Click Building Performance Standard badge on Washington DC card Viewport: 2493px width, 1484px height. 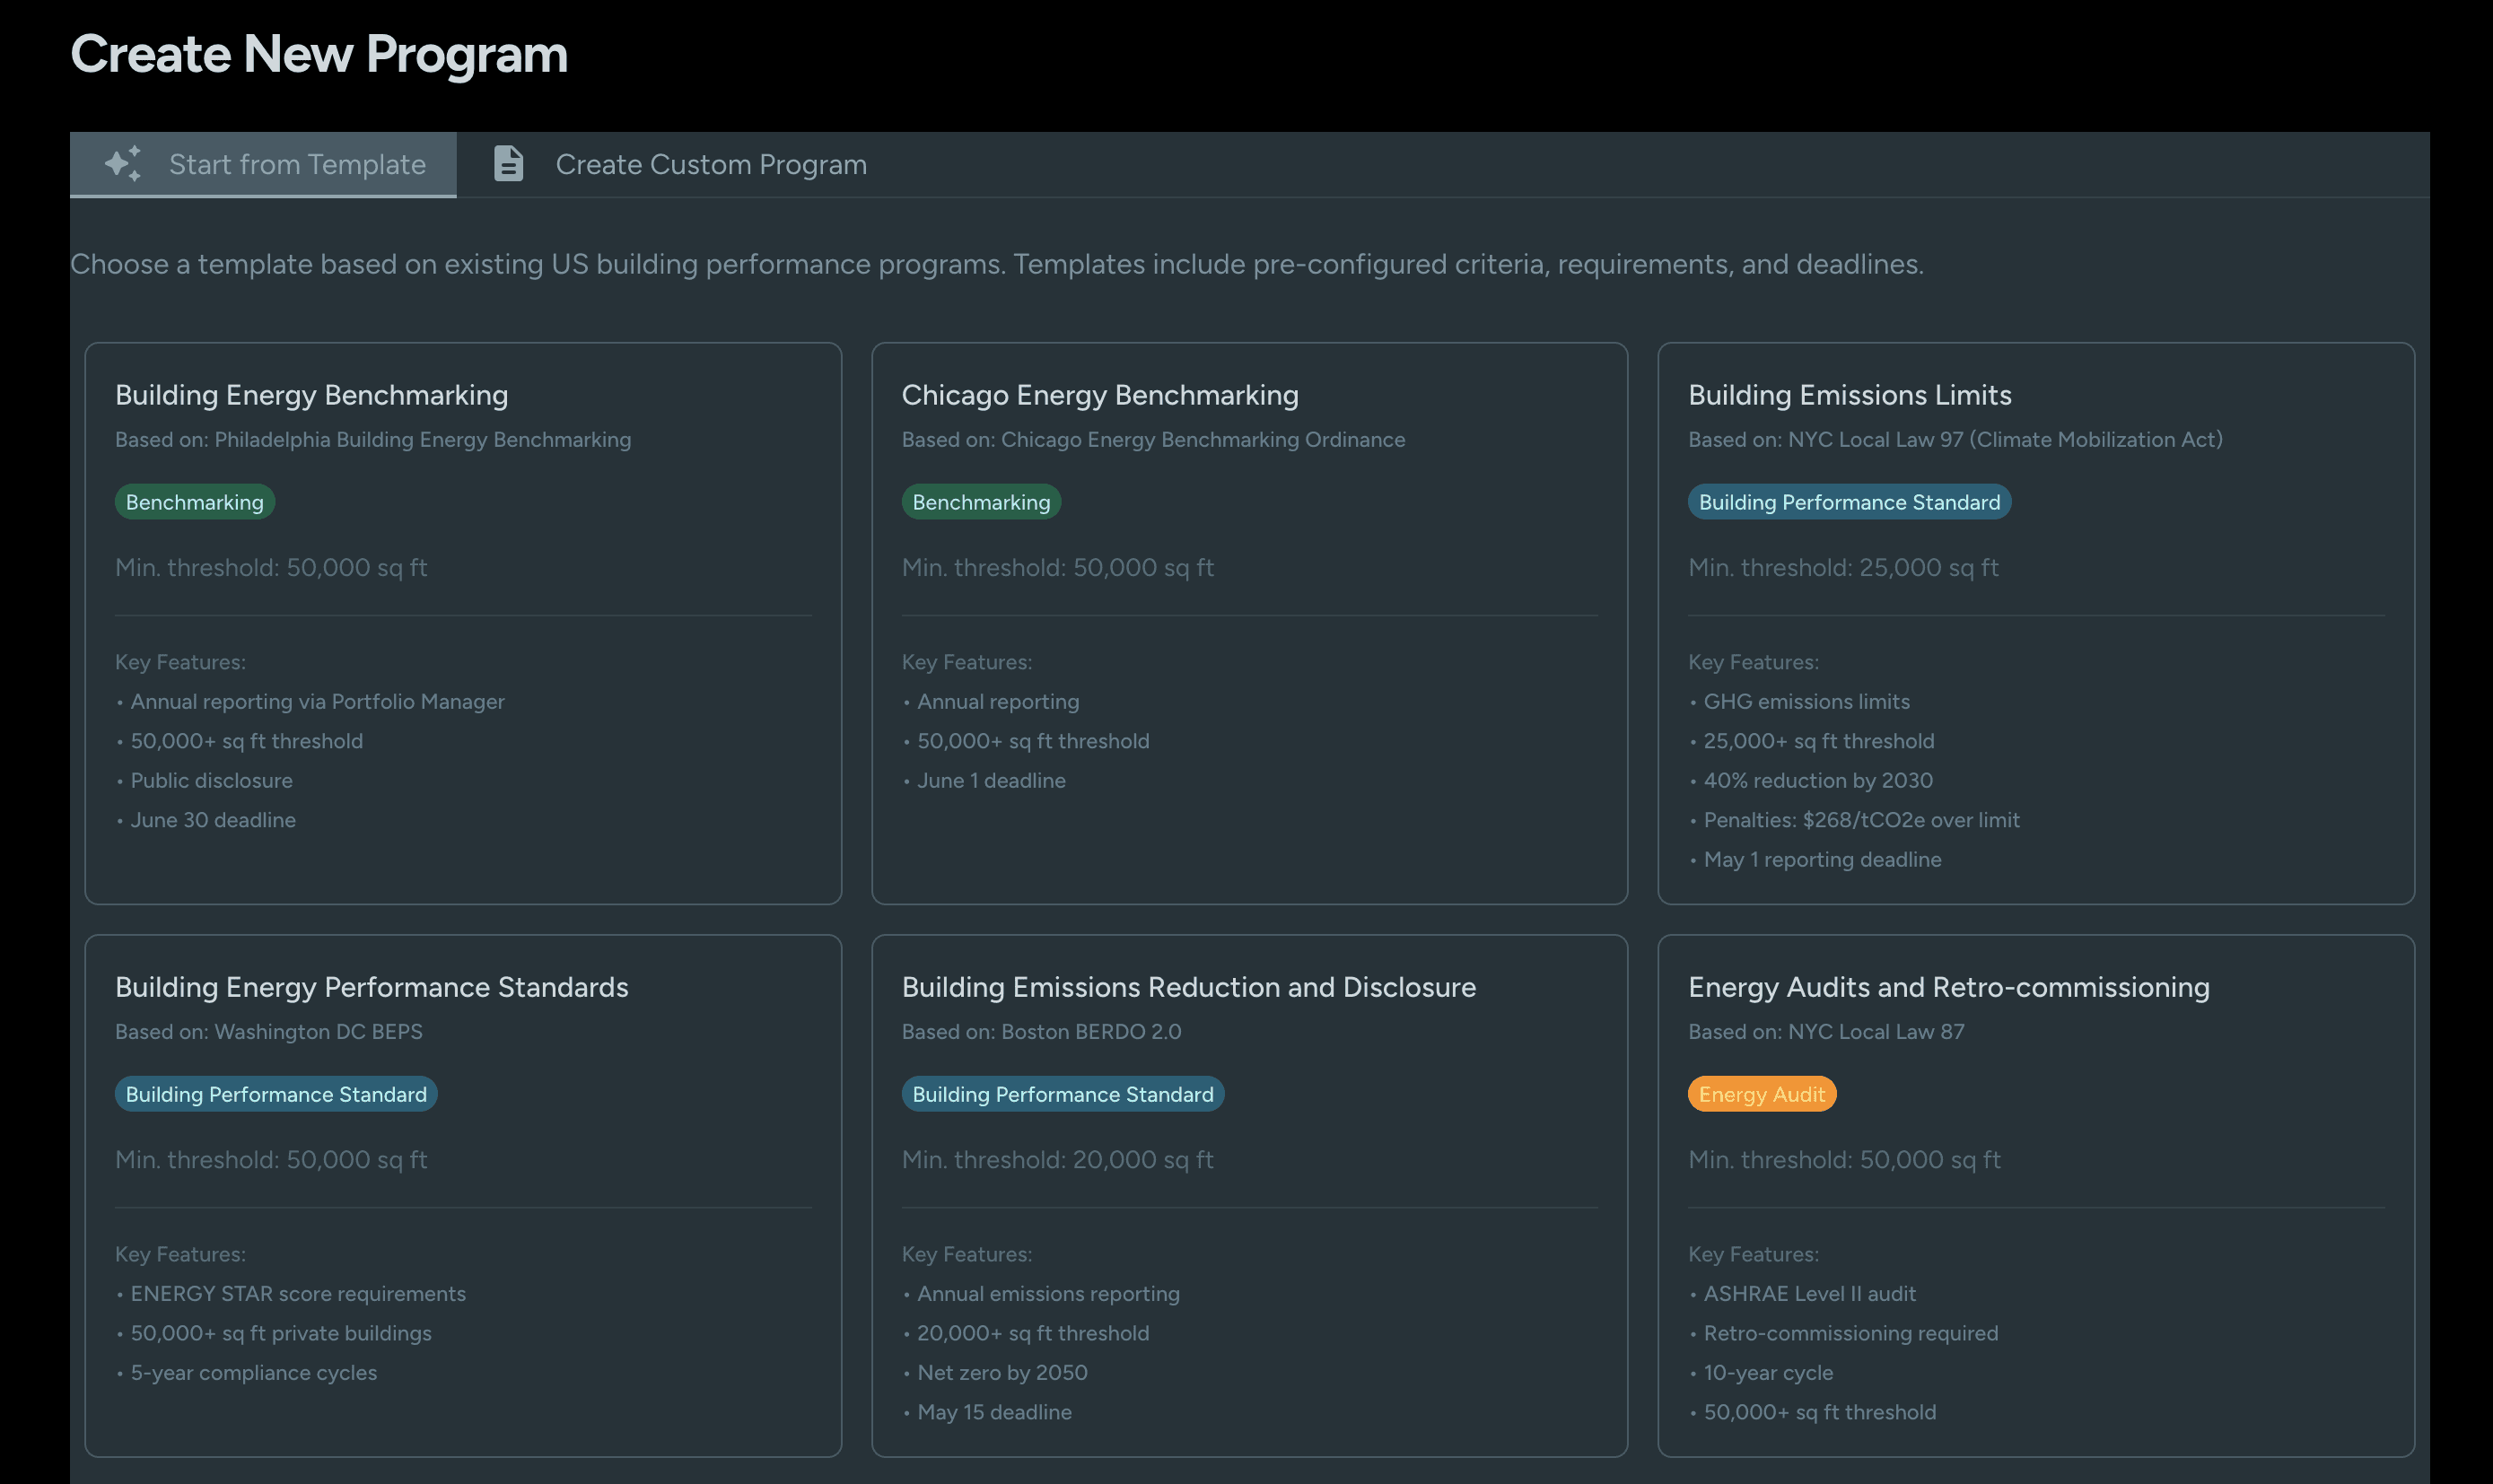click(275, 1094)
